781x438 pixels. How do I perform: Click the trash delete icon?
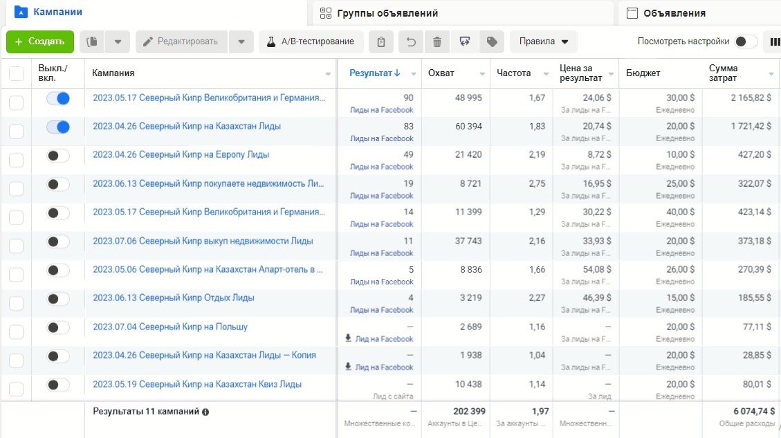437,42
